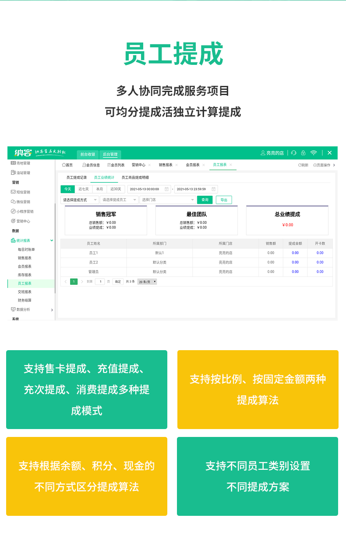
Task: Open calendar icon in start date field
Action: [166, 189]
